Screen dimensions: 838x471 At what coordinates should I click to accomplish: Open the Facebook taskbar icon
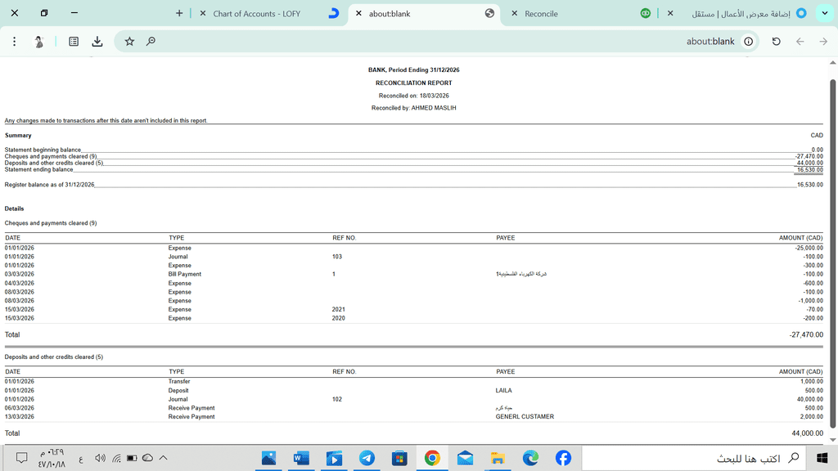pyautogui.click(x=563, y=458)
